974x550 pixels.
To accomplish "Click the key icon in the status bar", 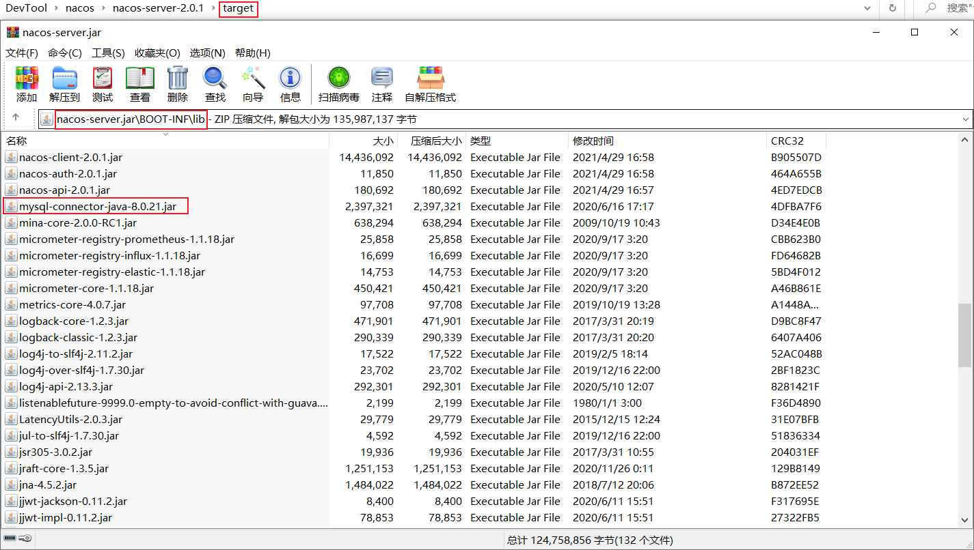I will [25, 539].
